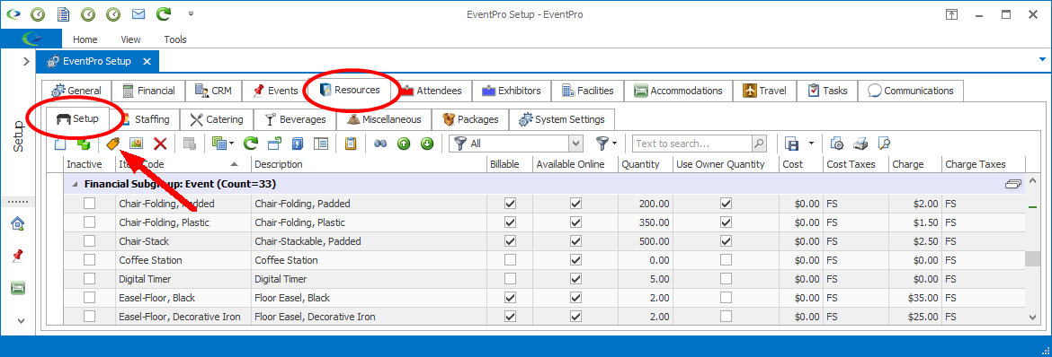Click the clipboard icon in toolbar
The image size is (1052, 357).
(351, 144)
